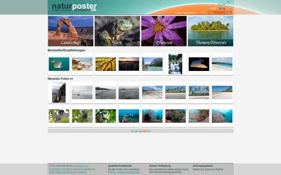
Task: Open the AGB footer link
Action: tap(52, 172)
